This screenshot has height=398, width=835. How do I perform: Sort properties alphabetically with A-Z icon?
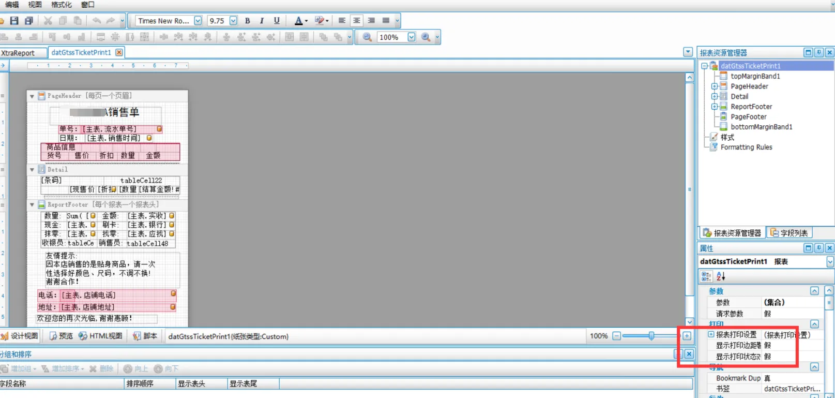point(721,276)
